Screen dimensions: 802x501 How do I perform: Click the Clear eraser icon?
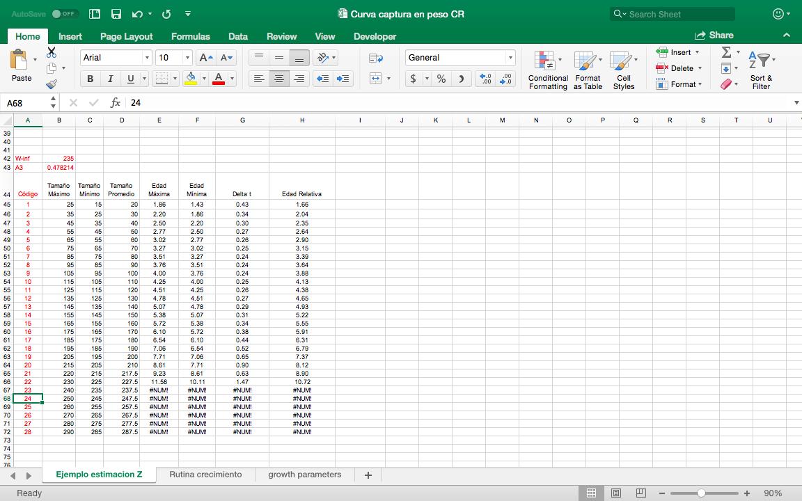726,83
